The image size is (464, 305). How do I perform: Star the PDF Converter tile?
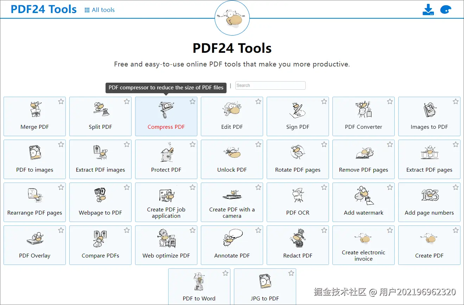(390, 101)
